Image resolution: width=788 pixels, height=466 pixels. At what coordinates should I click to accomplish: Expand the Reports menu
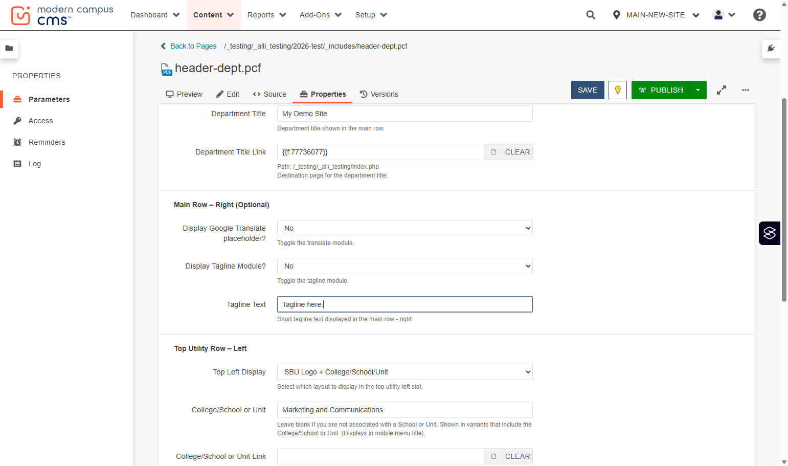[267, 15]
